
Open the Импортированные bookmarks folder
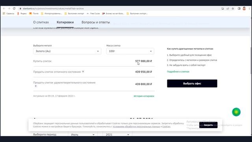click(52, 13)
